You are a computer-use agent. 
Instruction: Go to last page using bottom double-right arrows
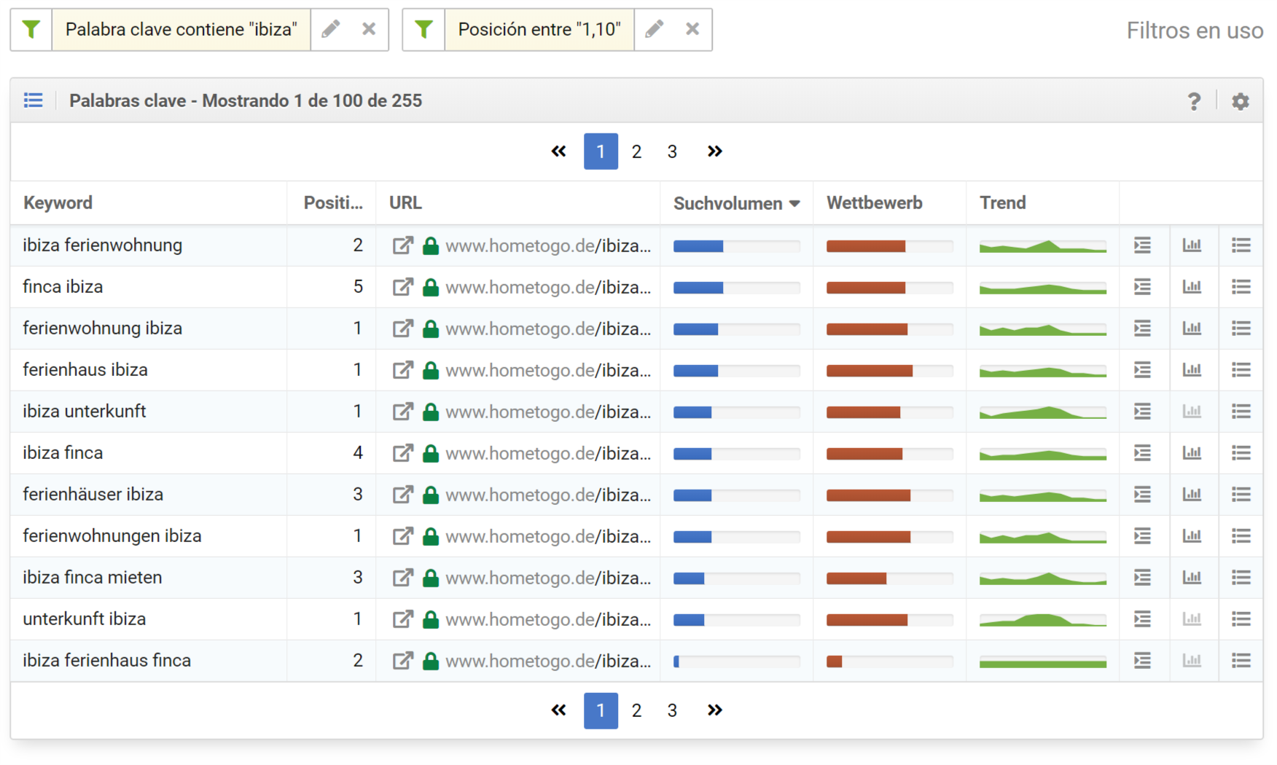point(715,710)
